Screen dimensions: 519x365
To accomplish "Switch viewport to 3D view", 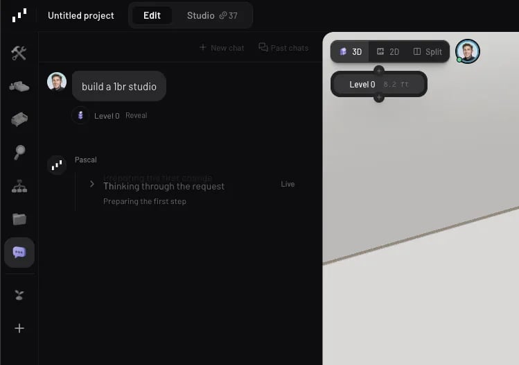I will pos(351,52).
